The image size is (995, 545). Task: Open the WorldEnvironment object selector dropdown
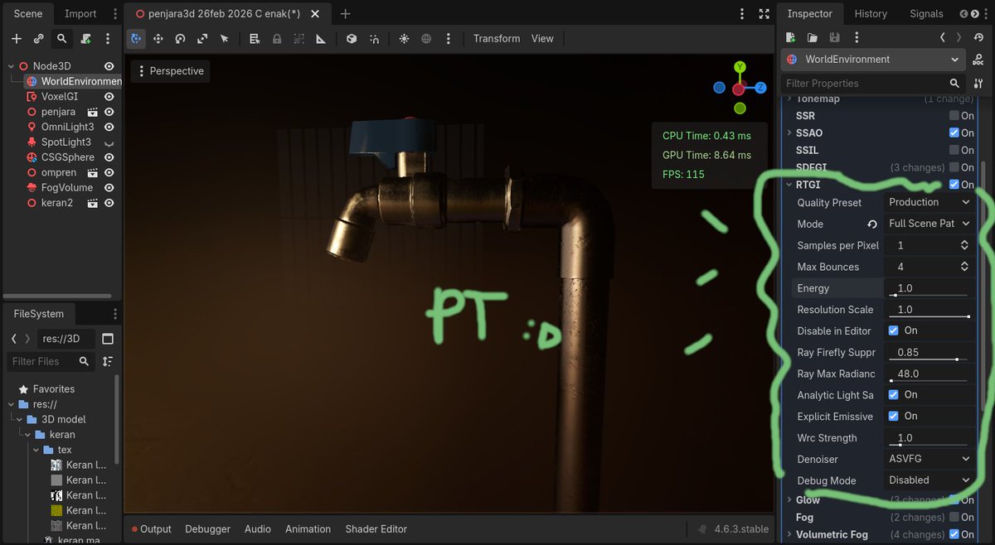coord(874,60)
